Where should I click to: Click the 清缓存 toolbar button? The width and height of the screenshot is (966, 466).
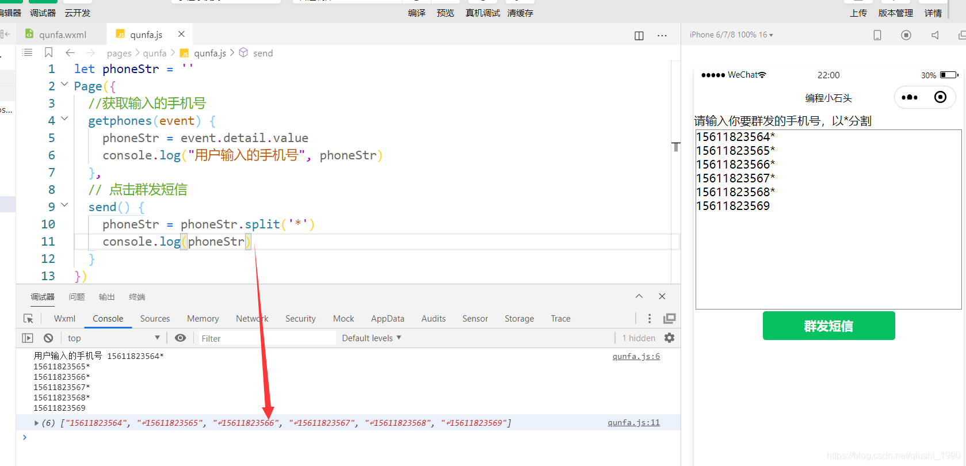520,13
